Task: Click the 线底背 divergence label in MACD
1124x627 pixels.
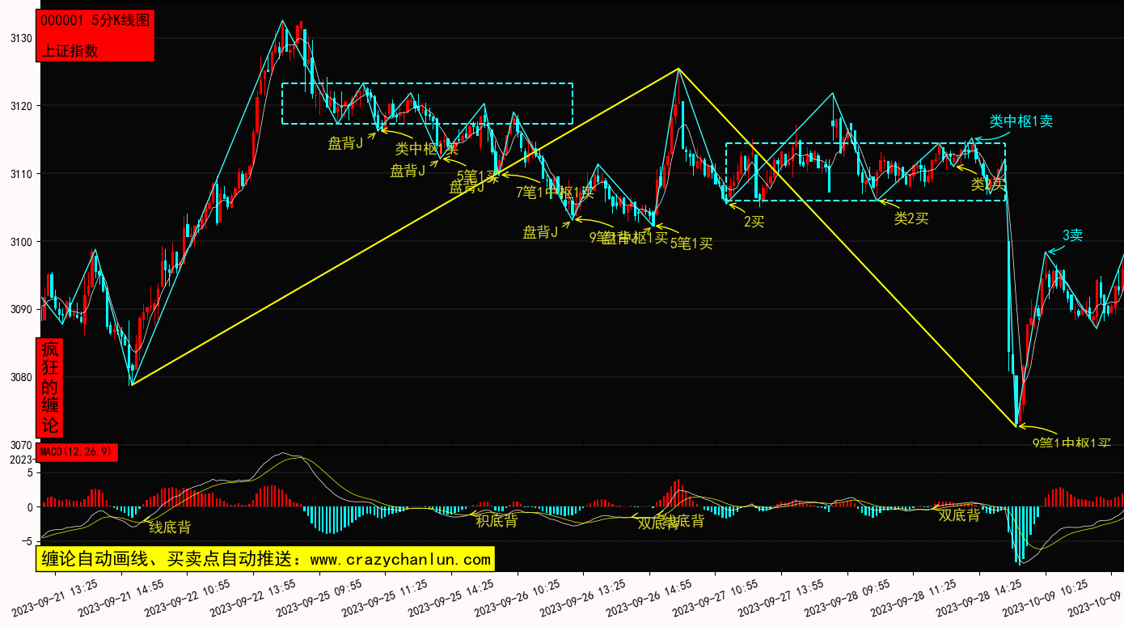Action: pyautogui.click(x=170, y=527)
